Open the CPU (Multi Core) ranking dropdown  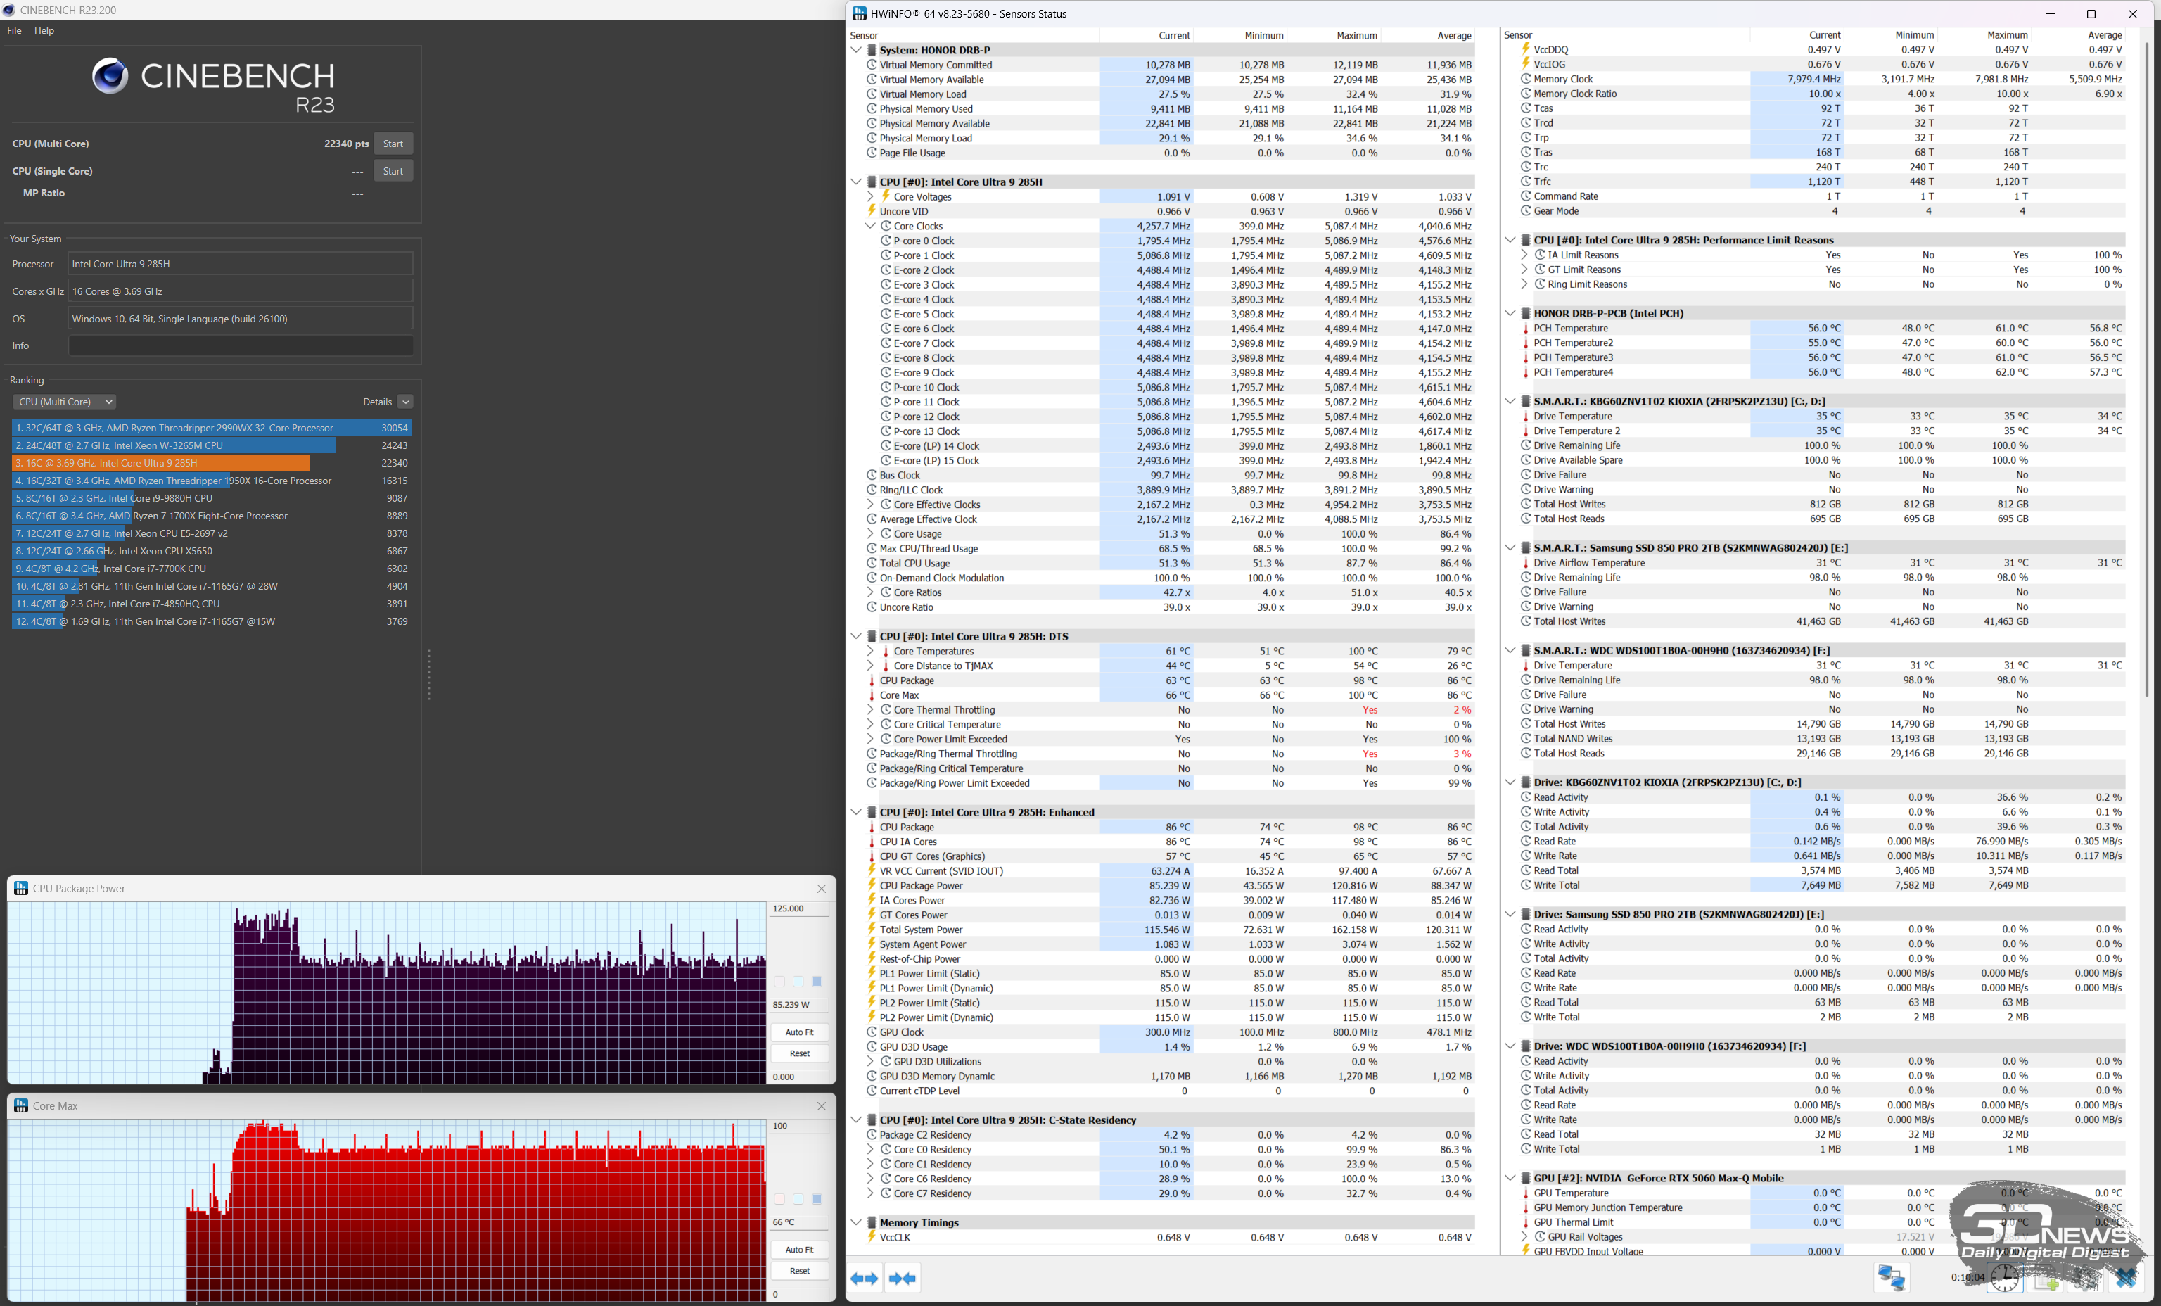point(64,402)
